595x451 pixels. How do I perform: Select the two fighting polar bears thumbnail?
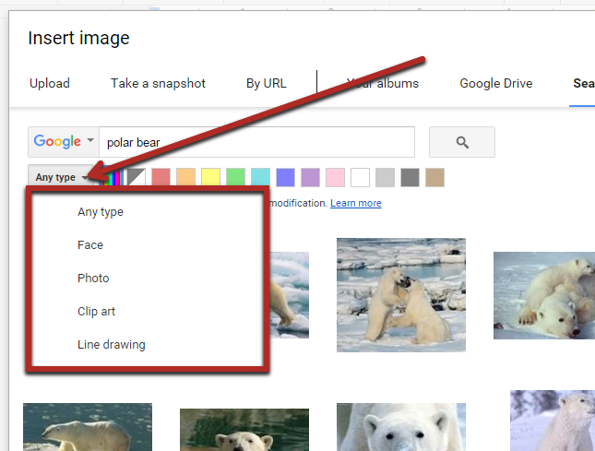(x=401, y=295)
